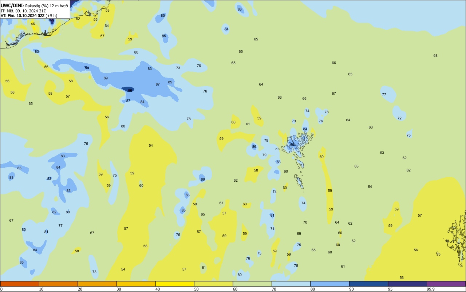Select the 30–40 legend color segment
Viewport: 466px width, 292px height.
click(136, 284)
